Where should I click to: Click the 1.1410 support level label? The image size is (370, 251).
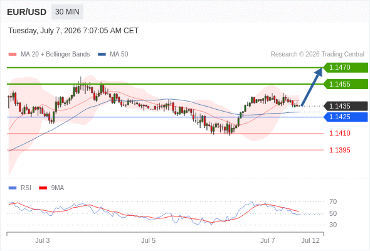pos(339,134)
